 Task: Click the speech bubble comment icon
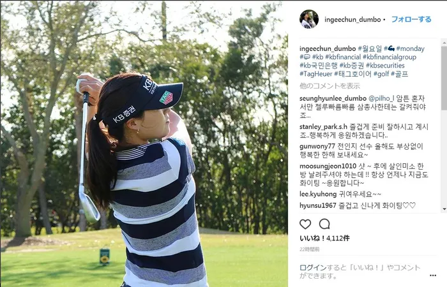(324, 224)
